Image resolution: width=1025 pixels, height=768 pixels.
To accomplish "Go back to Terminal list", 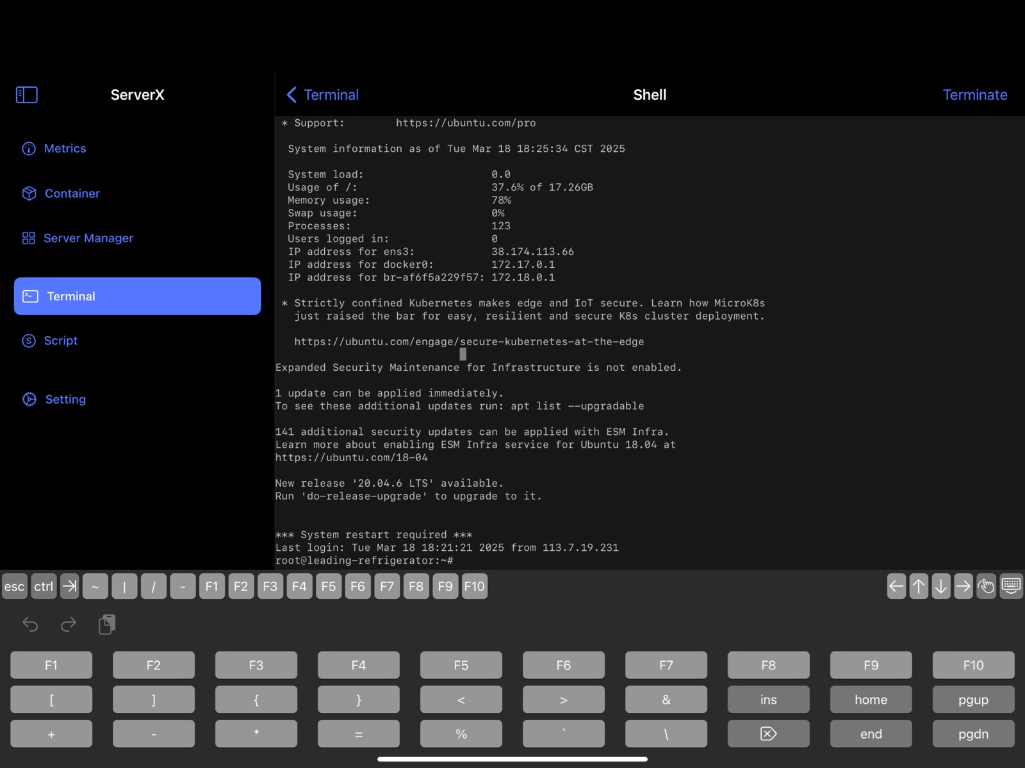I will coord(322,95).
